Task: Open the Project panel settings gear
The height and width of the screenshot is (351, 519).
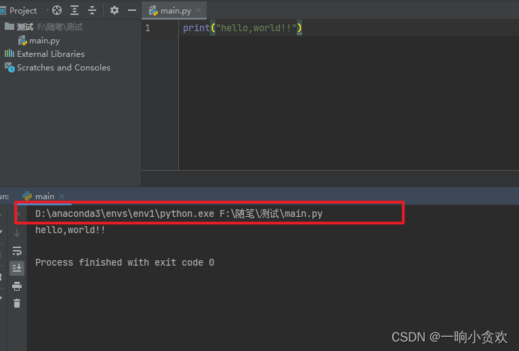Action: coord(115,10)
